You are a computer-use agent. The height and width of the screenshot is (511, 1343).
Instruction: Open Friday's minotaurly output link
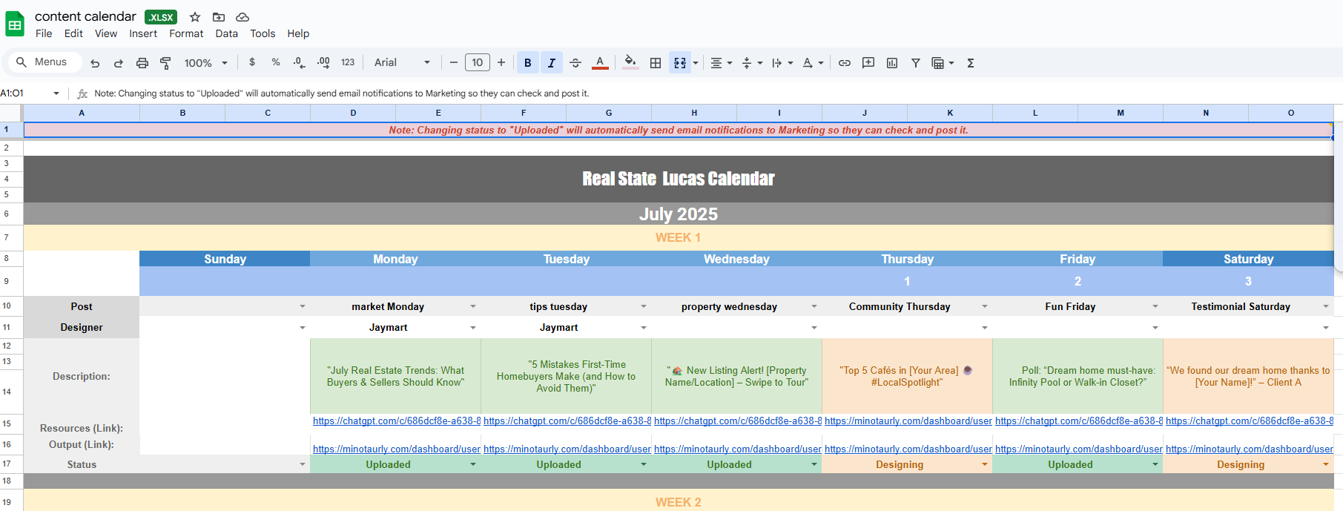[x=1079, y=449]
